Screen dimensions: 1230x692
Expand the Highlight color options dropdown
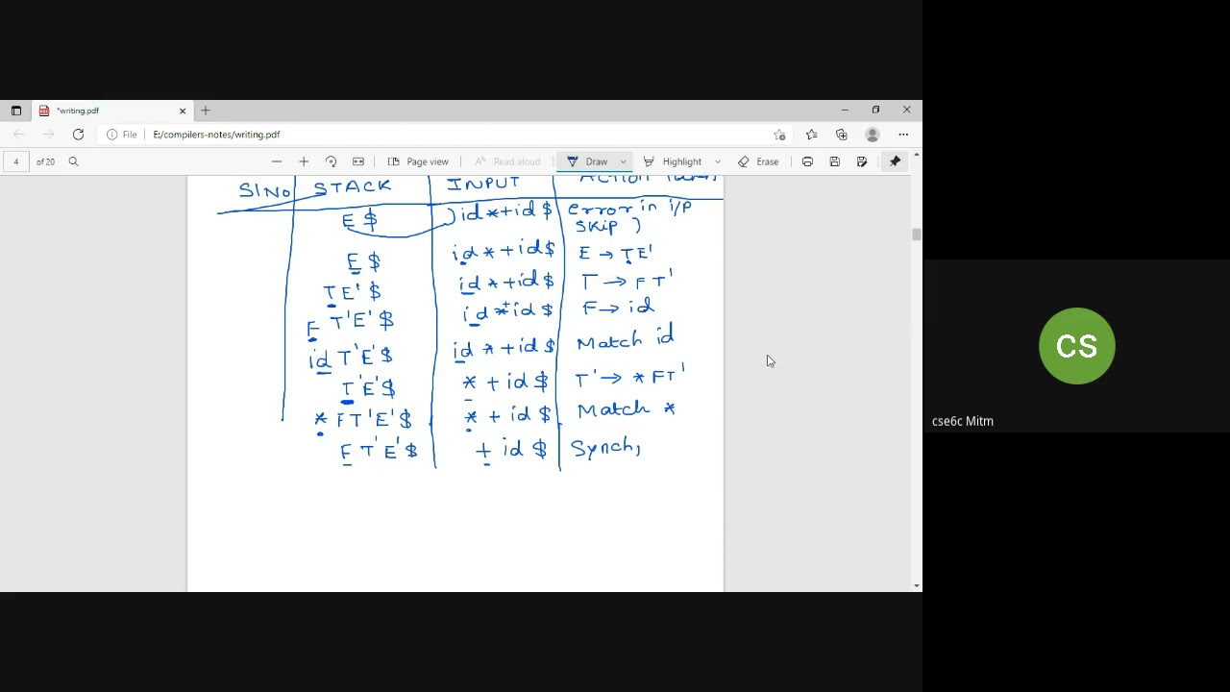click(717, 161)
